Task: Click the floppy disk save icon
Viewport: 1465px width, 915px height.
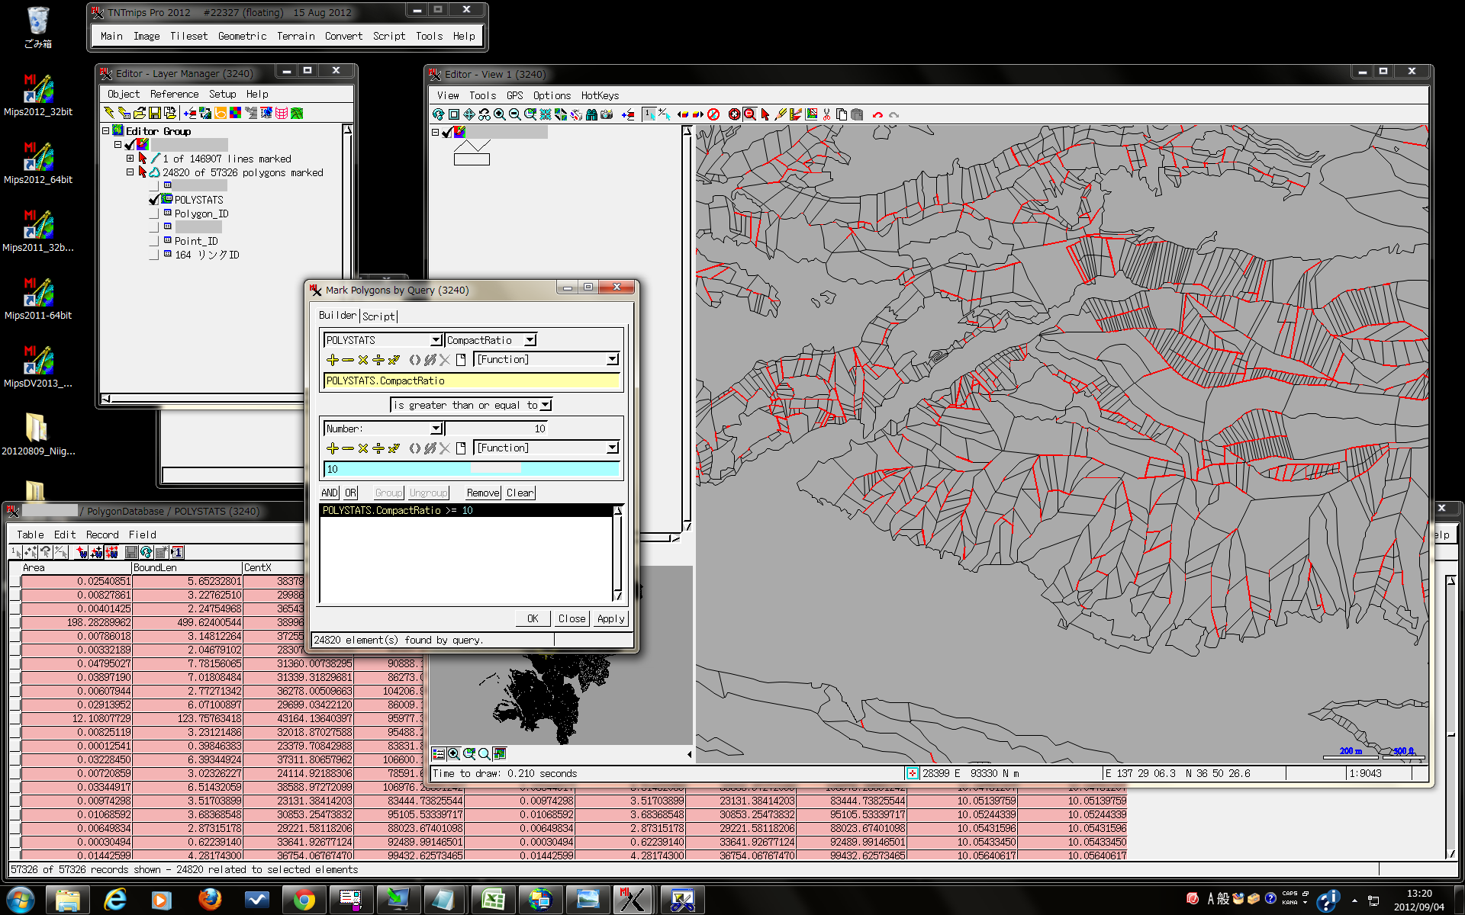Action: pyautogui.click(x=155, y=113)
